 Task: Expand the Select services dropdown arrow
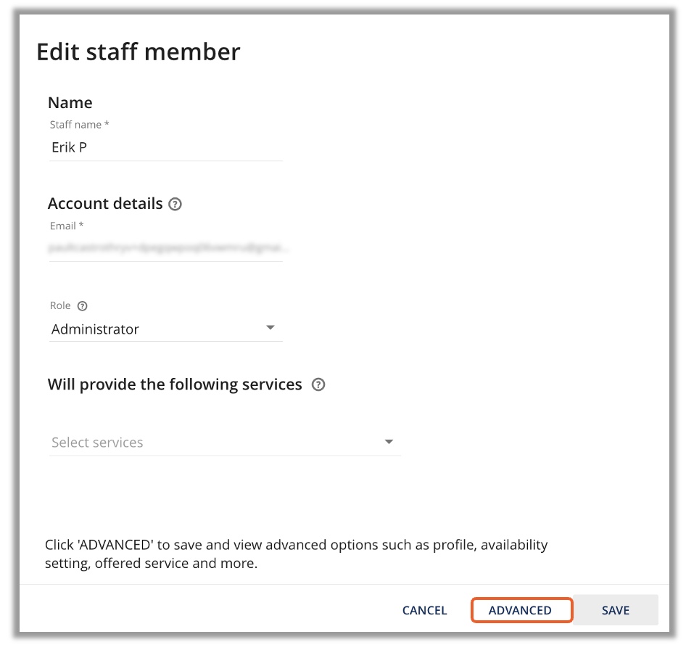389,442
